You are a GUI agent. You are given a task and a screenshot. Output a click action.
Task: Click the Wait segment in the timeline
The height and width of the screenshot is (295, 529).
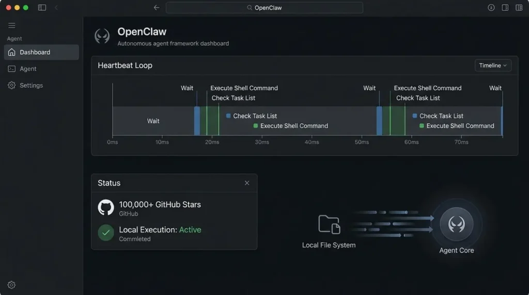(x=153, y=121)
